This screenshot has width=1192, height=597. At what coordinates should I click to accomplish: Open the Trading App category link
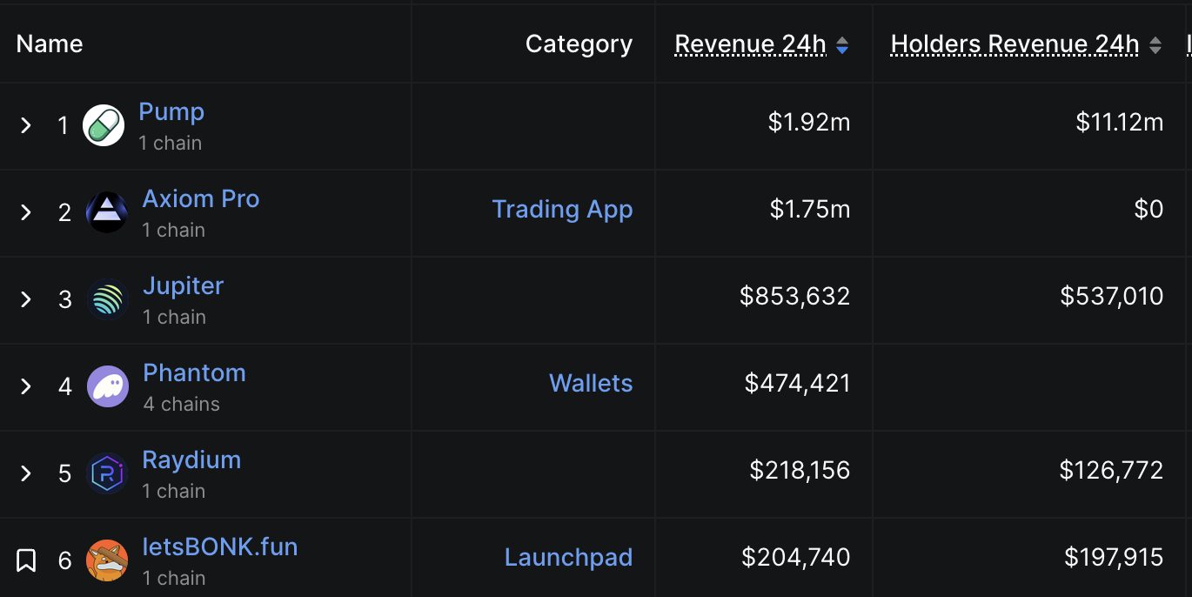coord(562,210)
